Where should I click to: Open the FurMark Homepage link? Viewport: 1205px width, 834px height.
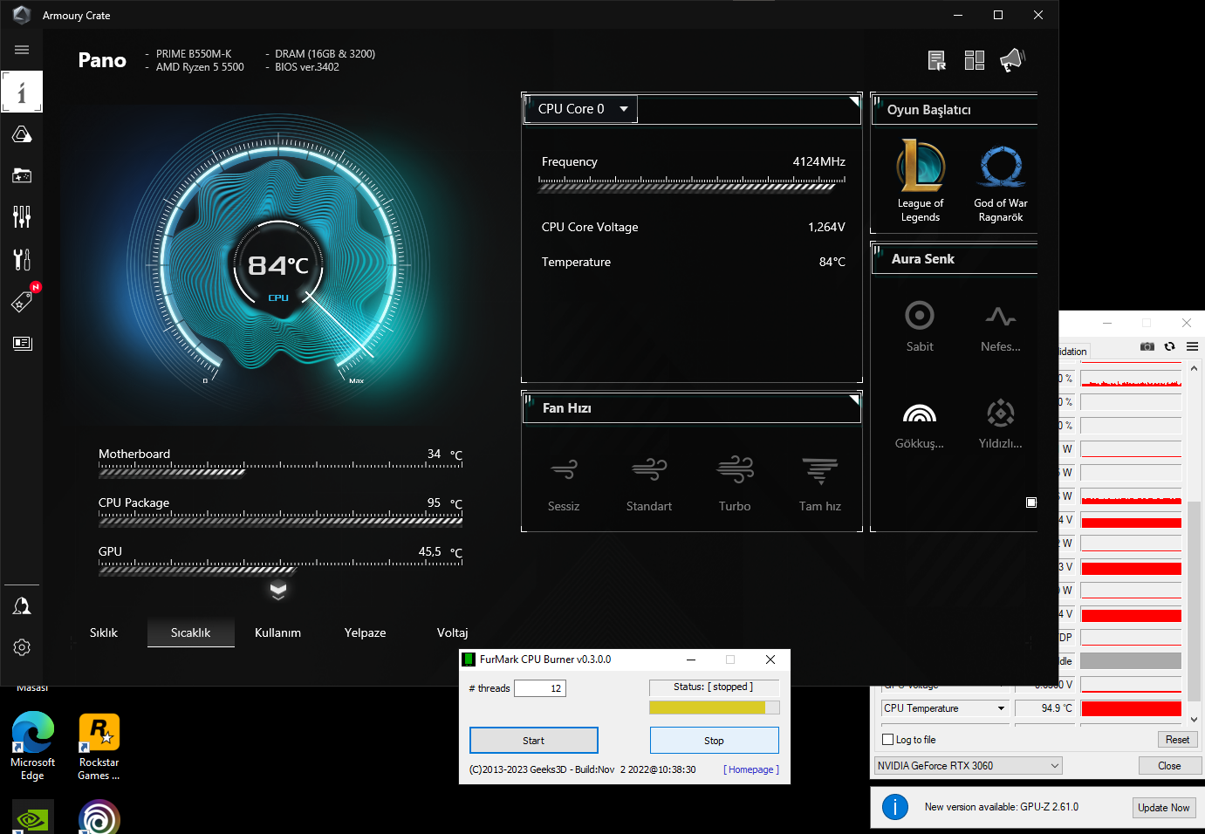[x=751, y=769]
